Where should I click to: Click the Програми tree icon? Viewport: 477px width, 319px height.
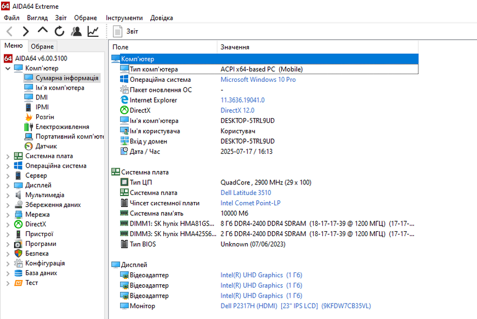point(18,244)
